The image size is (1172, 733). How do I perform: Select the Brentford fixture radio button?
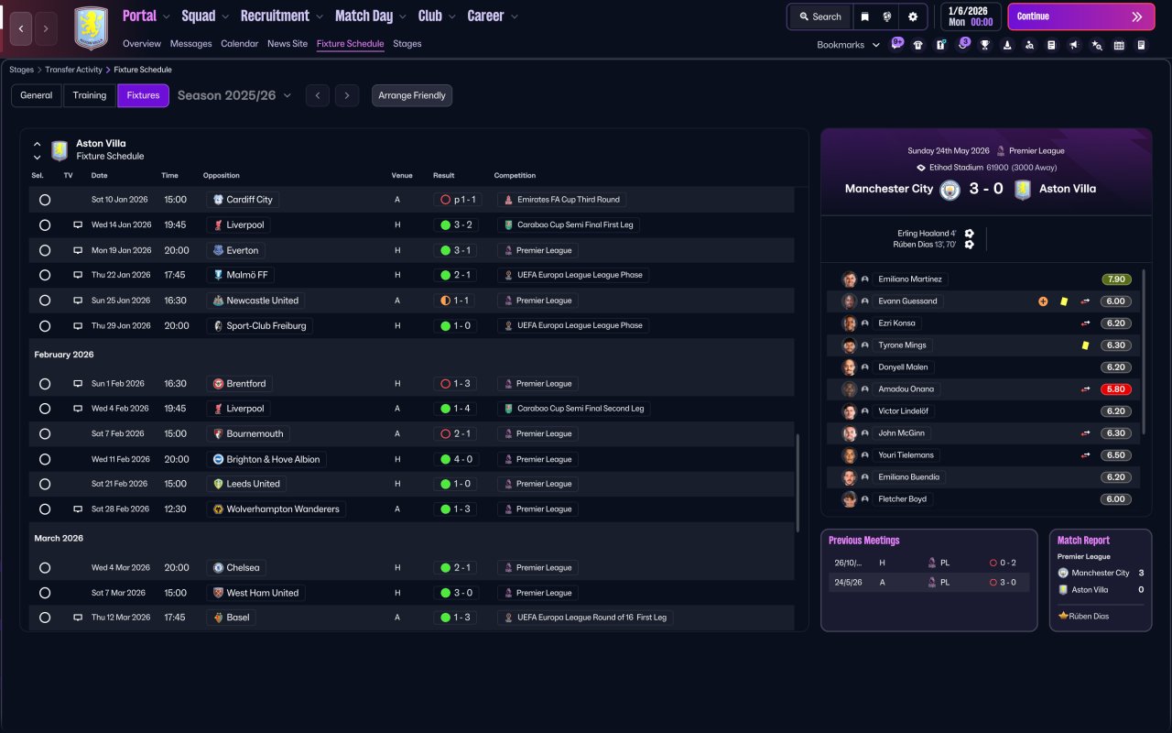[x=45, y=384]
